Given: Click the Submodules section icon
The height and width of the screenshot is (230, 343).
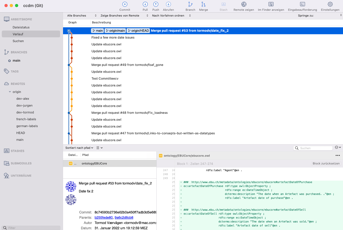Looking at the screenshot, I should 7,163.
